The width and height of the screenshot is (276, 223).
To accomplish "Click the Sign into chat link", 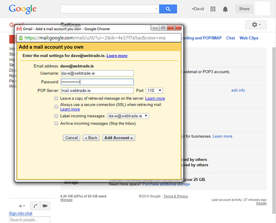I will (21, 213).
